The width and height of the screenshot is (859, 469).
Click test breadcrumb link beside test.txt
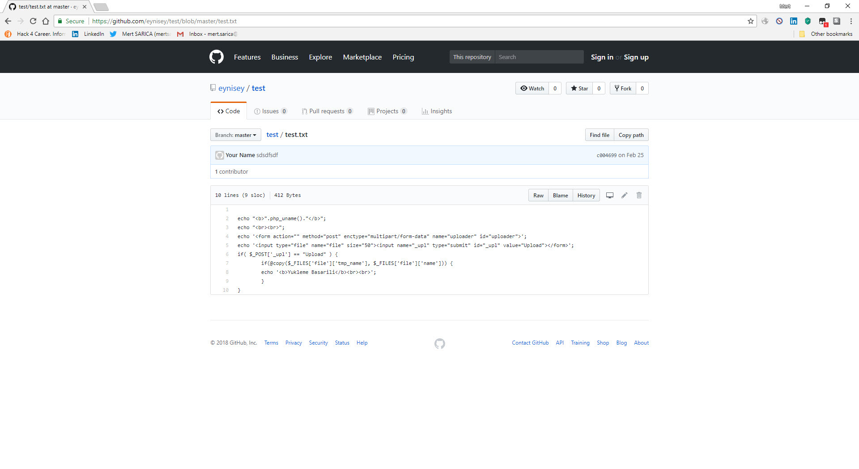272,135
